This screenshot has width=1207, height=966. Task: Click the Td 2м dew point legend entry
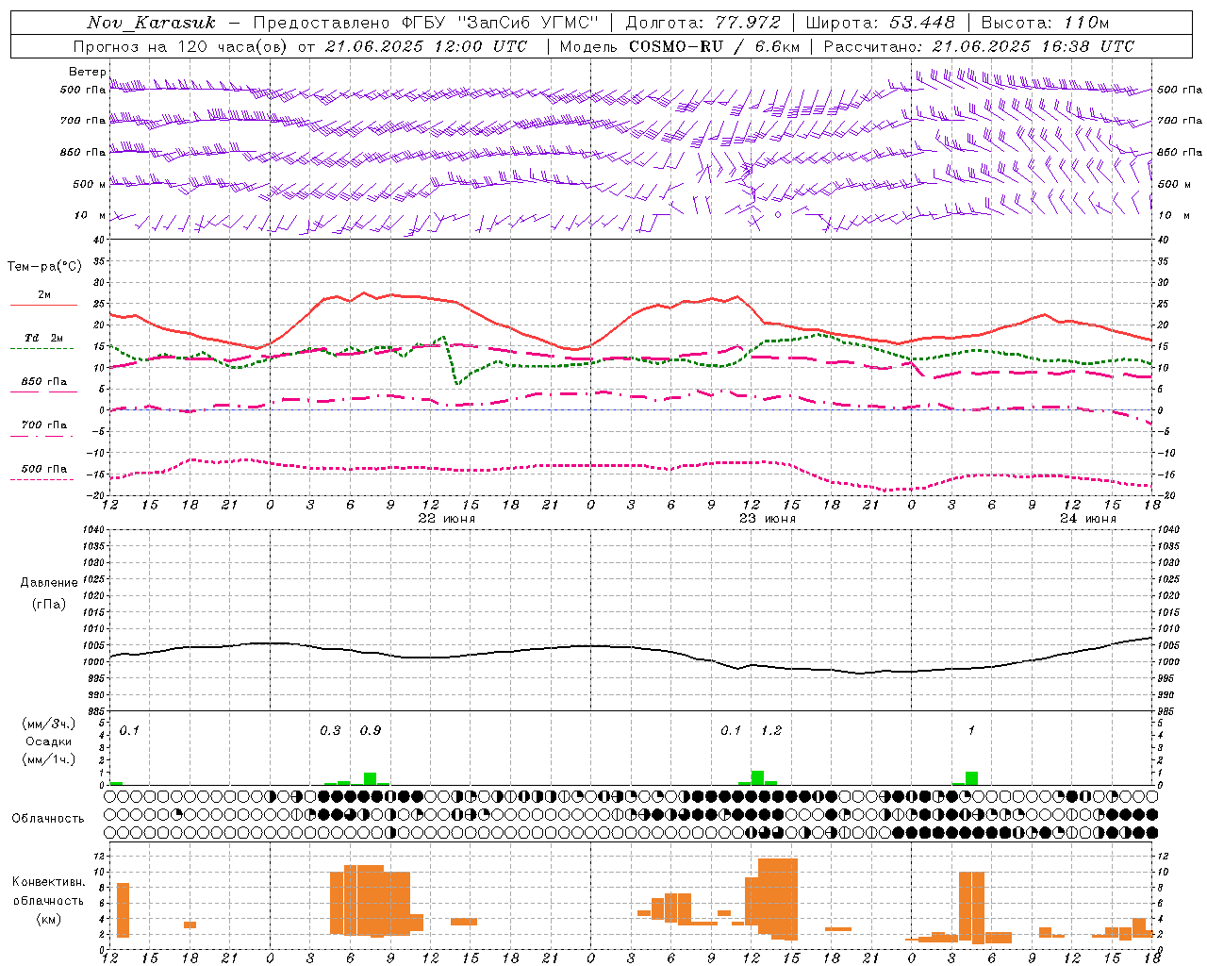(x=43, y=341)
